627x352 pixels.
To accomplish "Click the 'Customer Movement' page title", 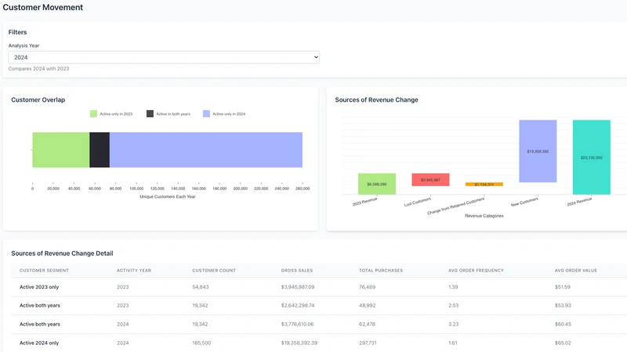I will pyautogui.click(x=43, y=7).
